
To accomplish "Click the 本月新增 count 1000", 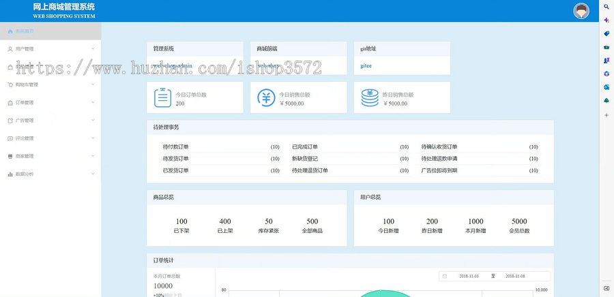I will click(x=476, y=221).
